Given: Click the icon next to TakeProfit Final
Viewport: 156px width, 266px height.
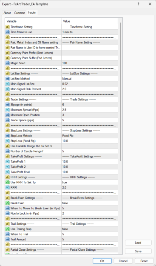Looking at the screenshot, I should [x=8, y=172].
